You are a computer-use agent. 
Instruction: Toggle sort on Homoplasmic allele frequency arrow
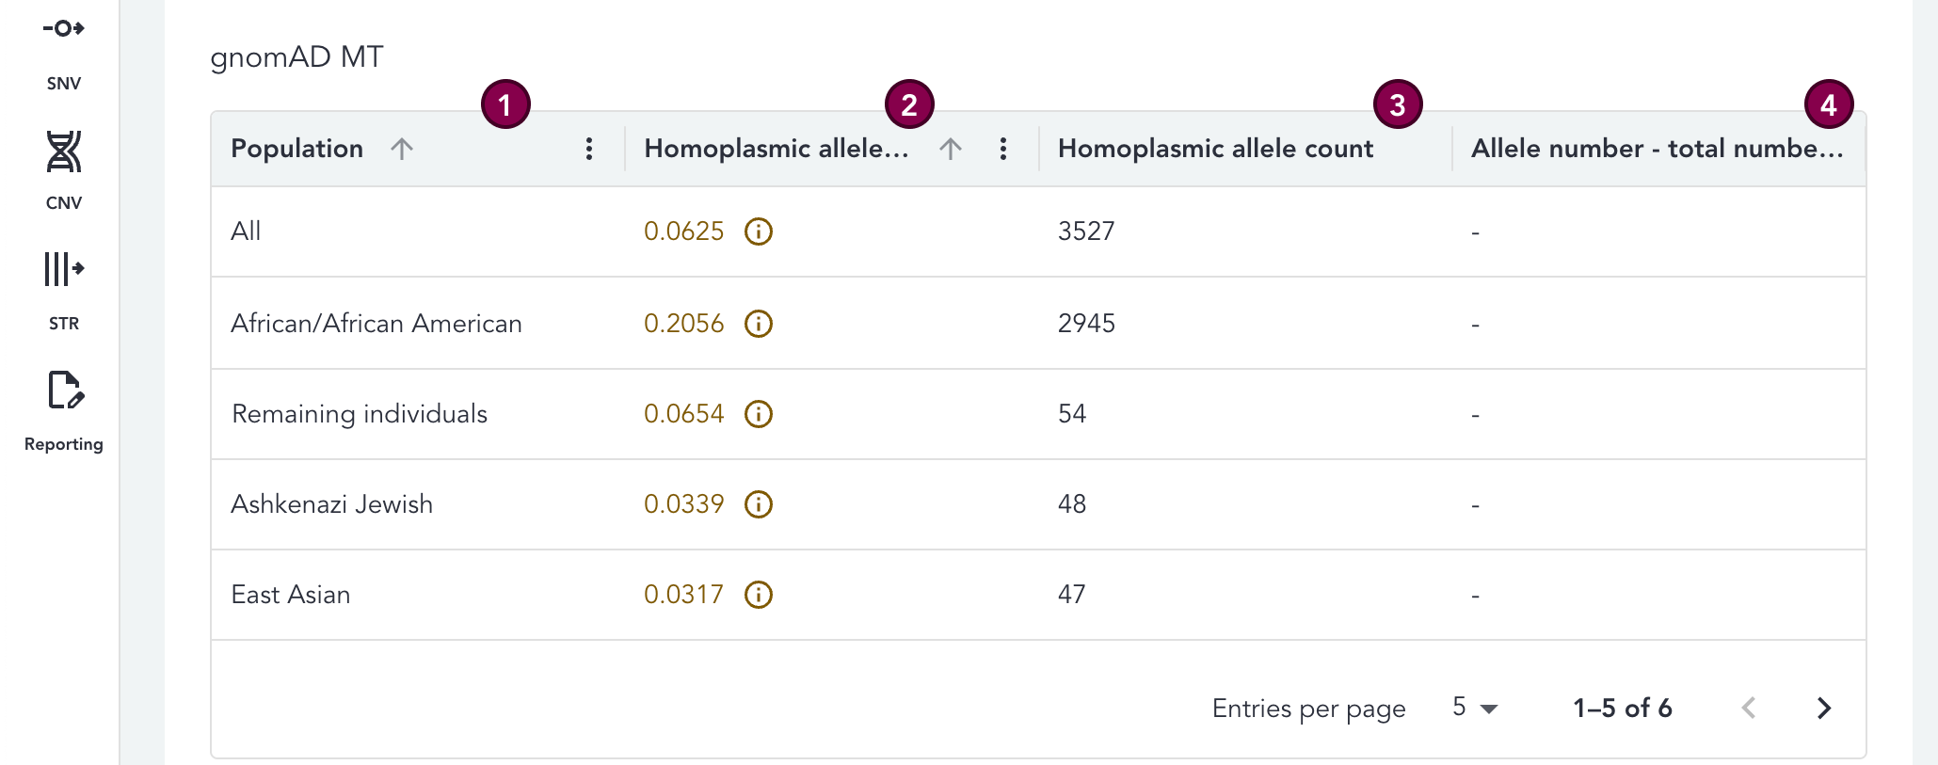pyautogui.click(x=950, y=149)
